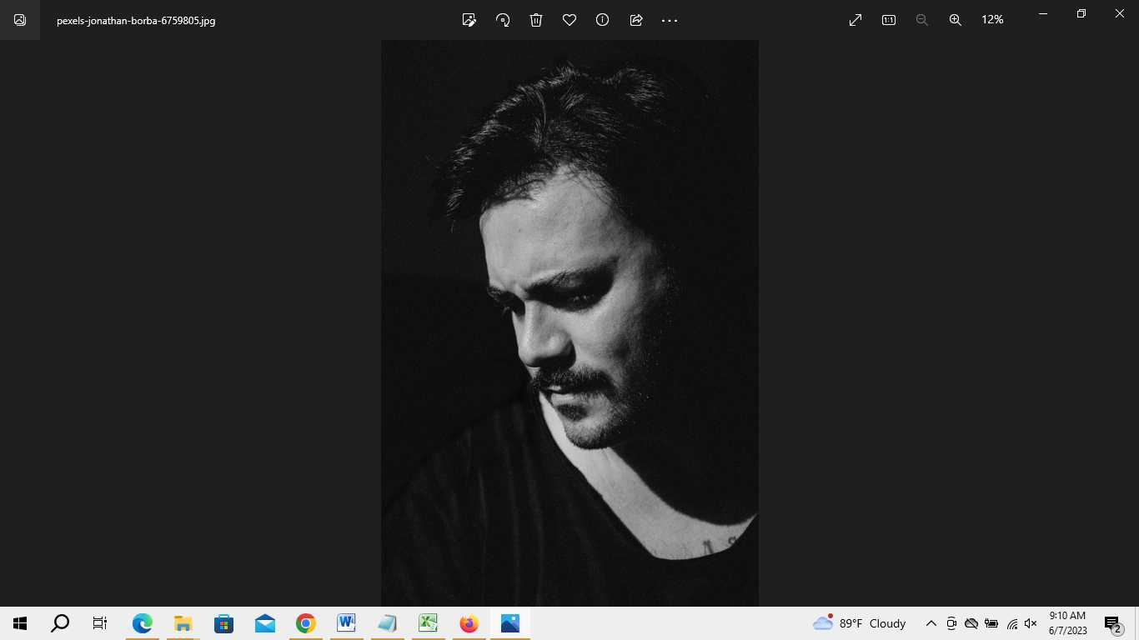1139x640 pixels.
Task: Zoom out using the magnifier minus icon
Action: click(922, 20)
